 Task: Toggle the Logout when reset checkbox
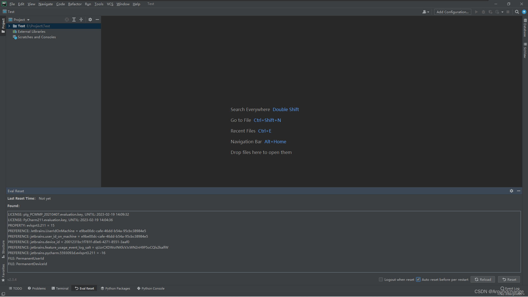381,279
